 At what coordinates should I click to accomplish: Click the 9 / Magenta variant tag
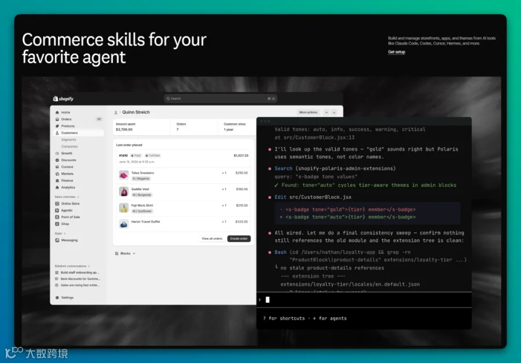[141, 179]
